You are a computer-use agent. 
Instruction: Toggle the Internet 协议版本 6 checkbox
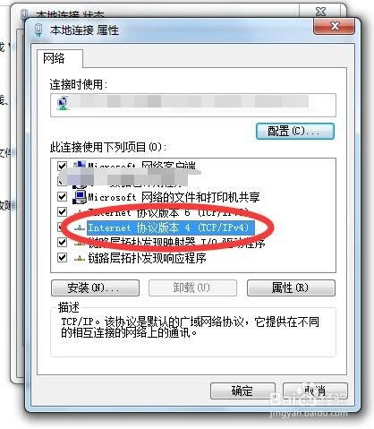tap(62, 212)
